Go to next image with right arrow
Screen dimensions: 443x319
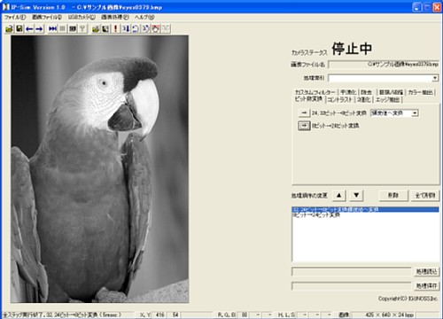[39, 28]
